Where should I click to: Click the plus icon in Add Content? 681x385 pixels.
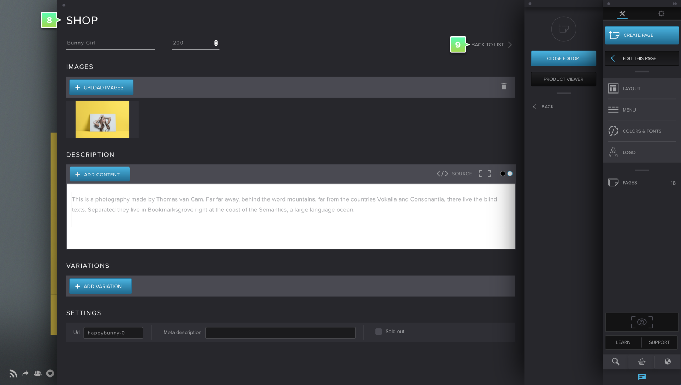tap(77, 174)
